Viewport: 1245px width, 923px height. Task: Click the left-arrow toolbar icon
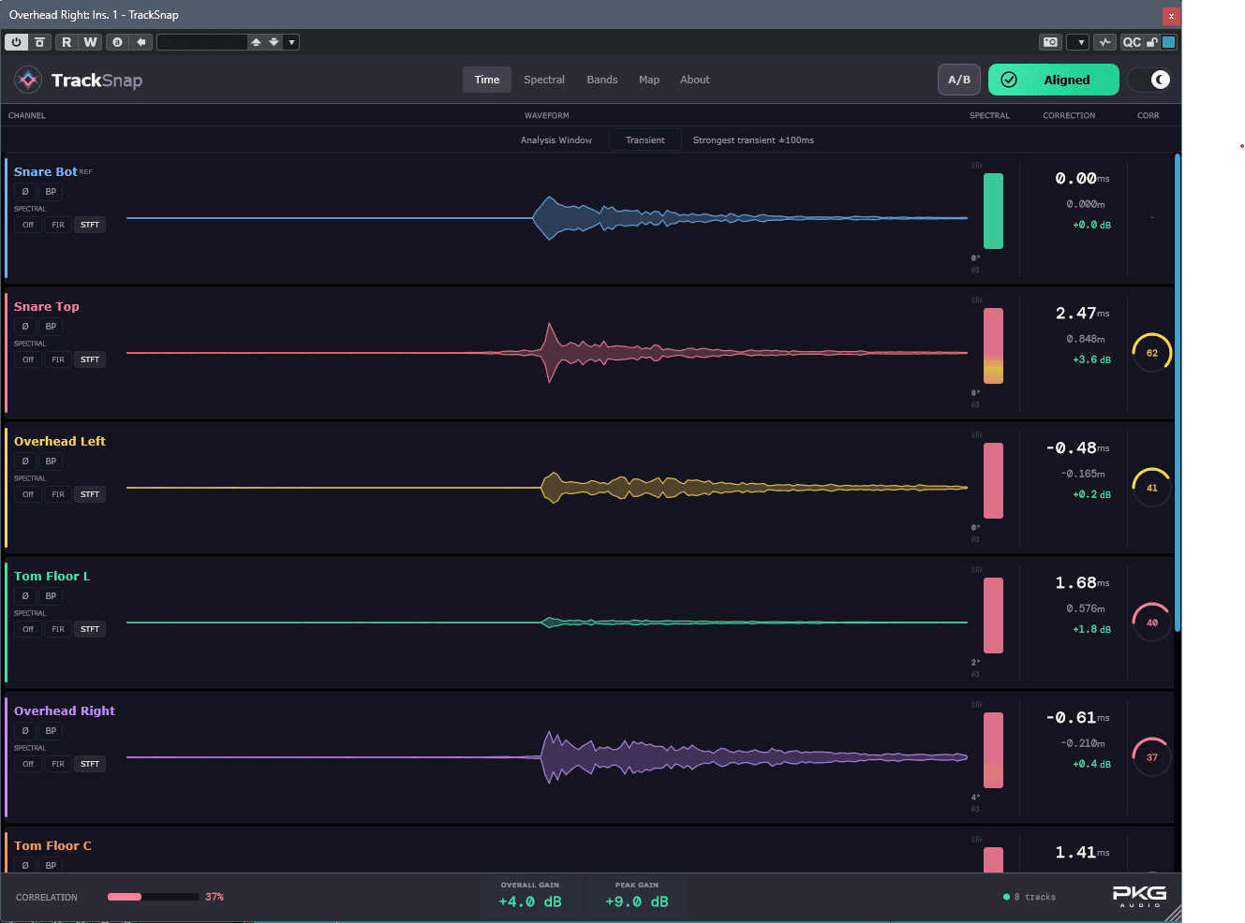[141, 42]
